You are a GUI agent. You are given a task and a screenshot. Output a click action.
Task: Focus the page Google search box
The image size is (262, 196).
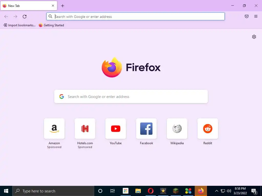[131, 96]
